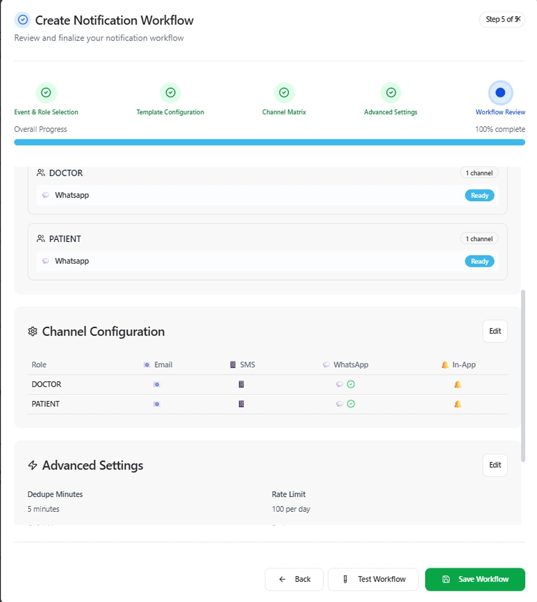Viewport: 537px width, 602px height.
Task: Toggle PATIENT WhatsApp enabled checkmark
Action: point(351,404)
